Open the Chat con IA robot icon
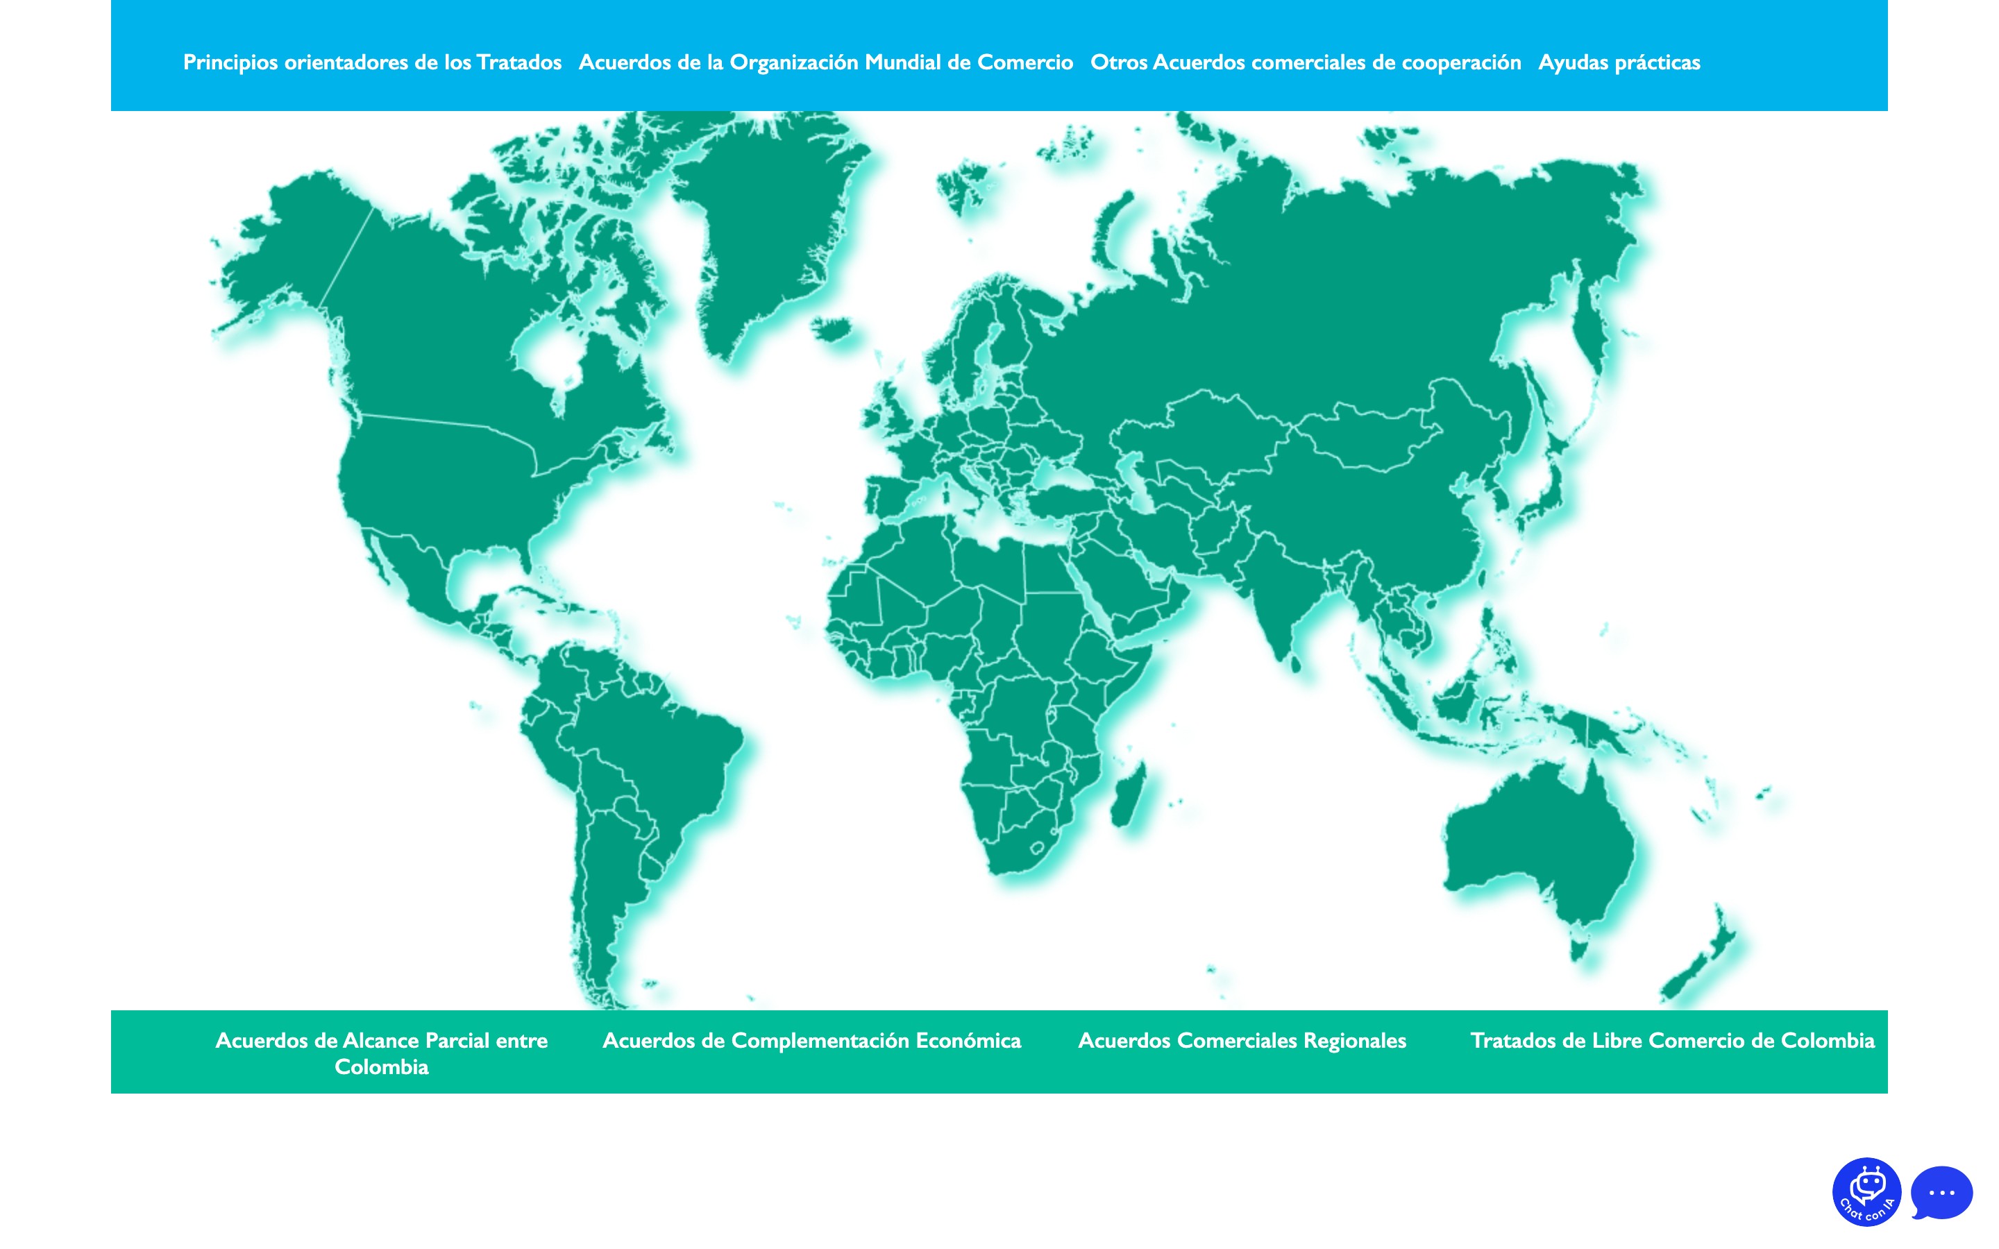Viewport: 1999px width, 1249px height. (1866, 1191)
